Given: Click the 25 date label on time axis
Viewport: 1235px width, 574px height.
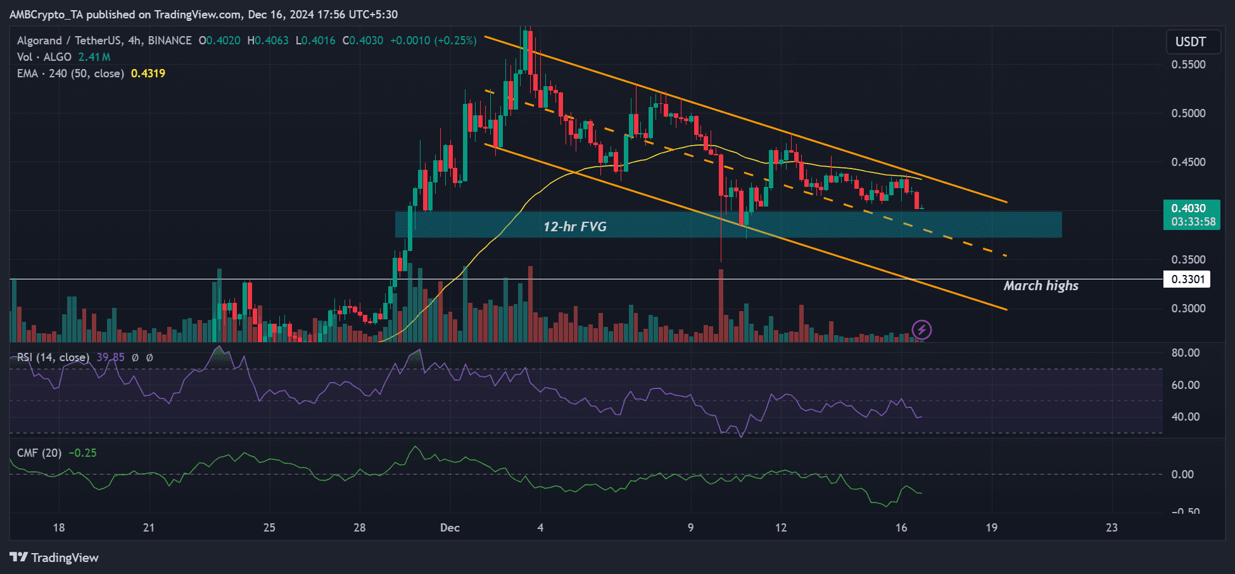Looking at the screenshot, I should [269, 528].
